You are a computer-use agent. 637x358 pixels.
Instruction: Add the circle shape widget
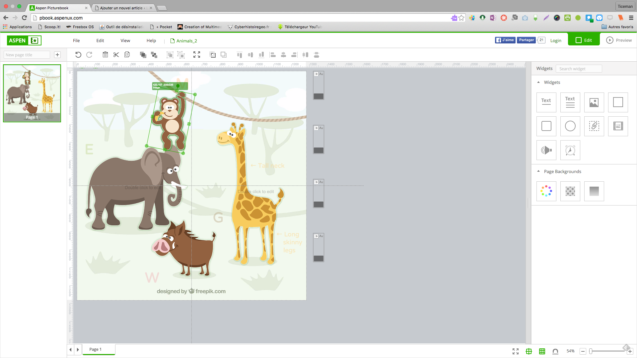[570, 126]
